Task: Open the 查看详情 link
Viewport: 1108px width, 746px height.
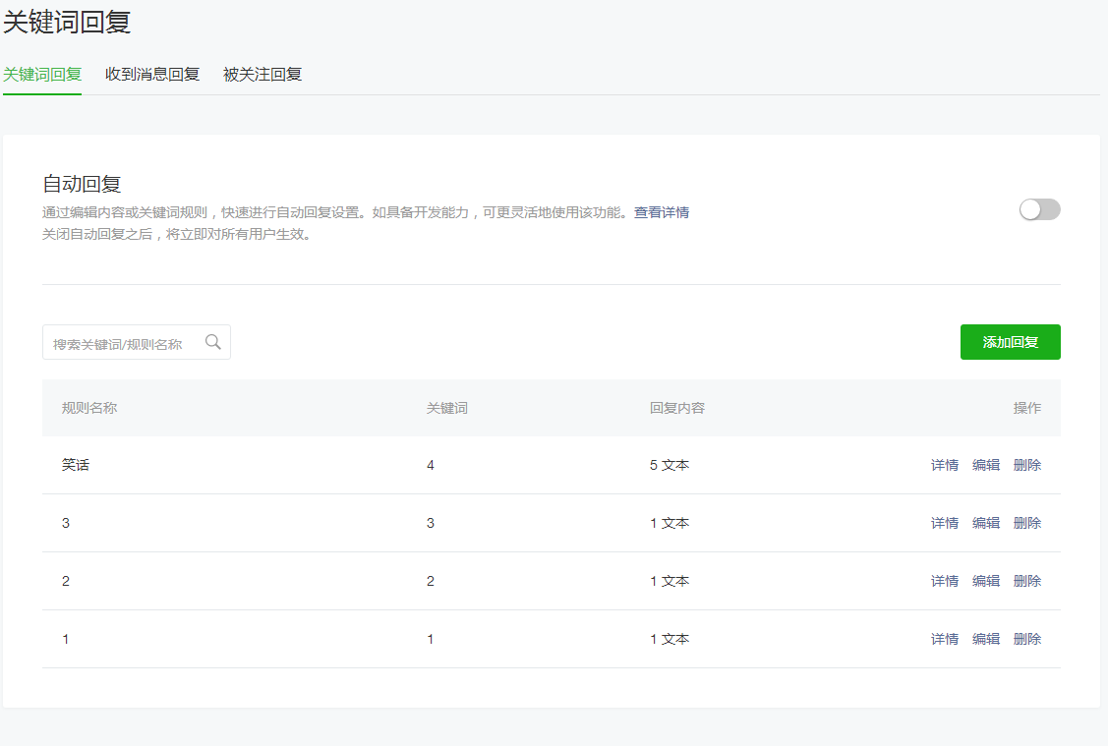Action: pyautogui.click(x=662, y=212)
